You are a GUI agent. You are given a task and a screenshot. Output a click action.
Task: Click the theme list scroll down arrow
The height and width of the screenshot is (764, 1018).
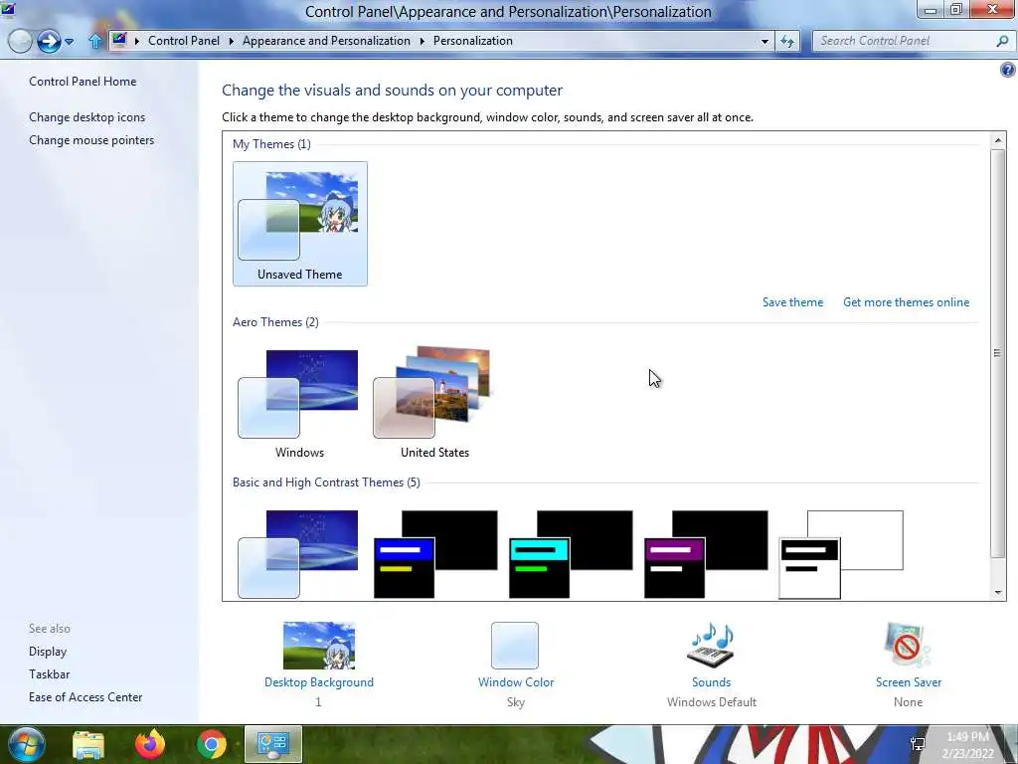(998, 593)
